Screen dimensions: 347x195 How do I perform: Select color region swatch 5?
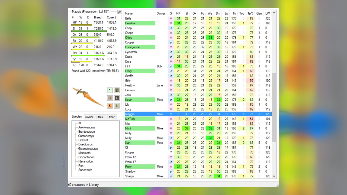pos(110,106)
